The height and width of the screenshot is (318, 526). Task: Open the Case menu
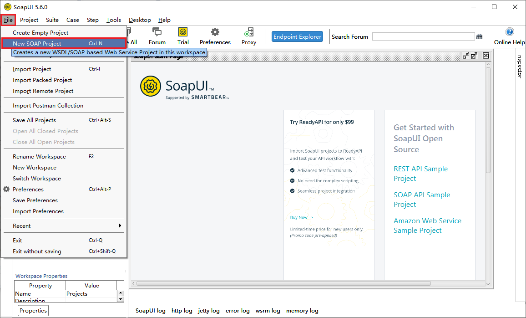click(x=73, y=20)
